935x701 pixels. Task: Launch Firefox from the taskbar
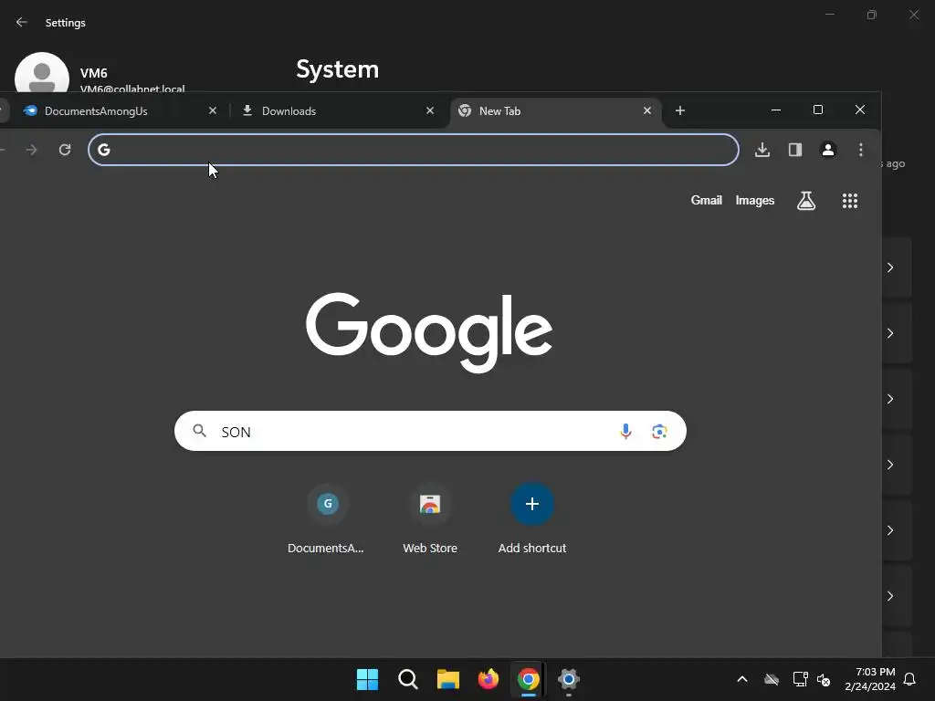(489, 679)
